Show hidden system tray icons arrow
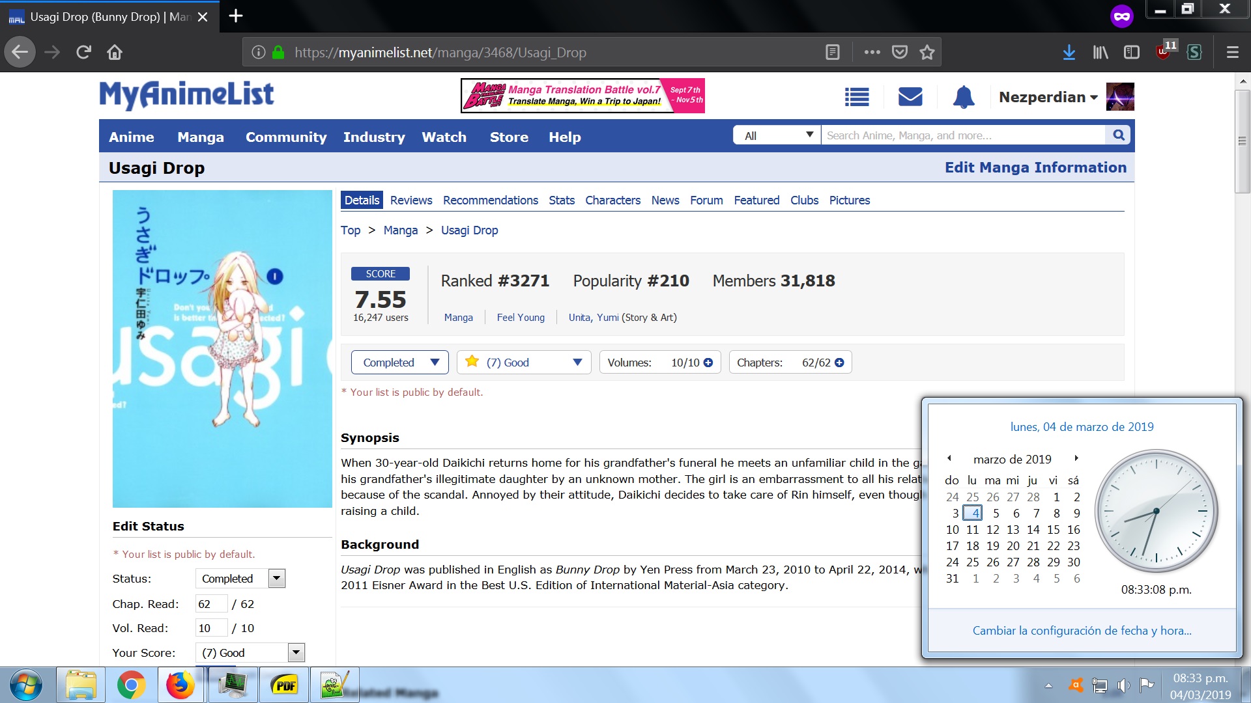Viewport: 1251px width, 703px height. pyautogui.click(x=1048, y=685)
